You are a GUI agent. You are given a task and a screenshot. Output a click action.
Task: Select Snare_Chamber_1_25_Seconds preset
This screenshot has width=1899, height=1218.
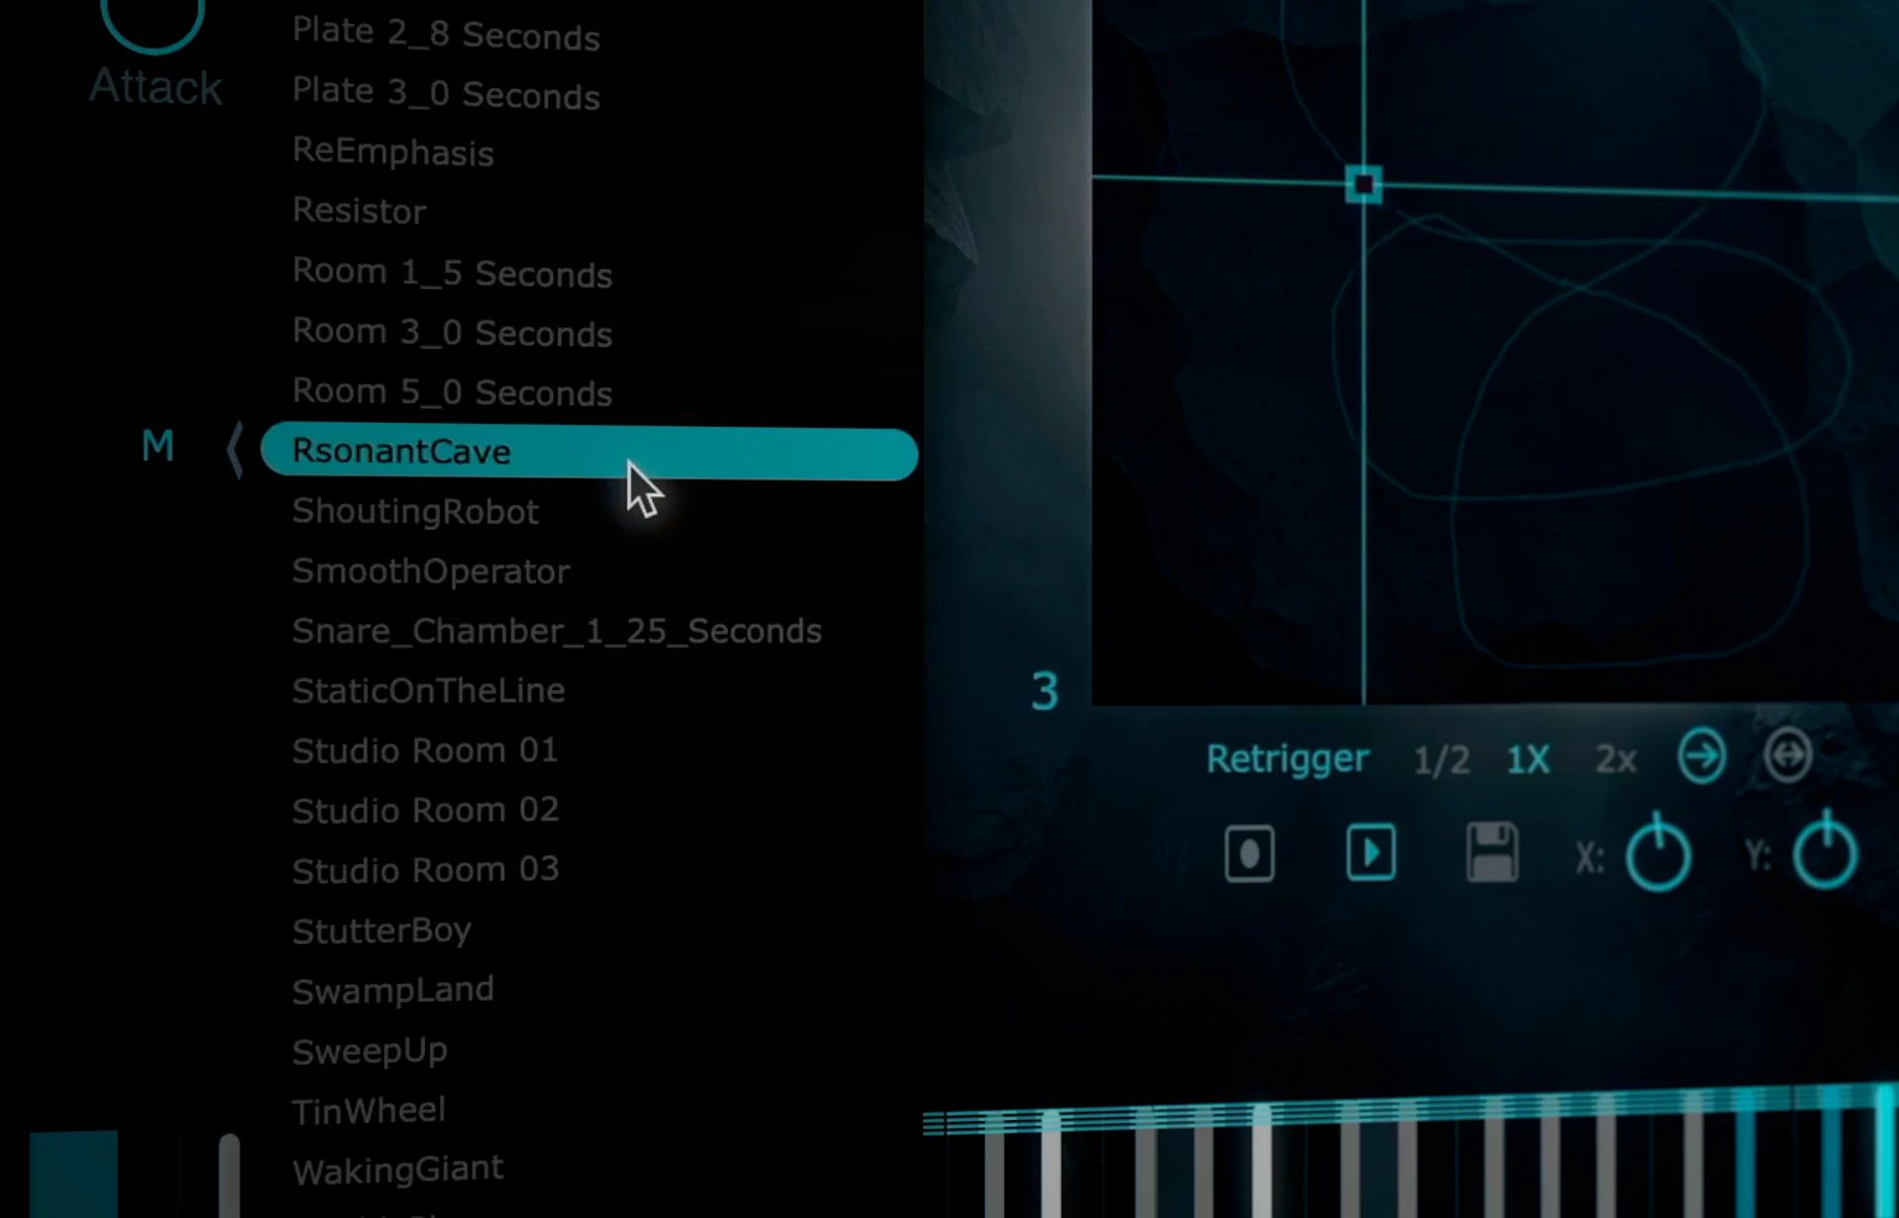(556, 631)
